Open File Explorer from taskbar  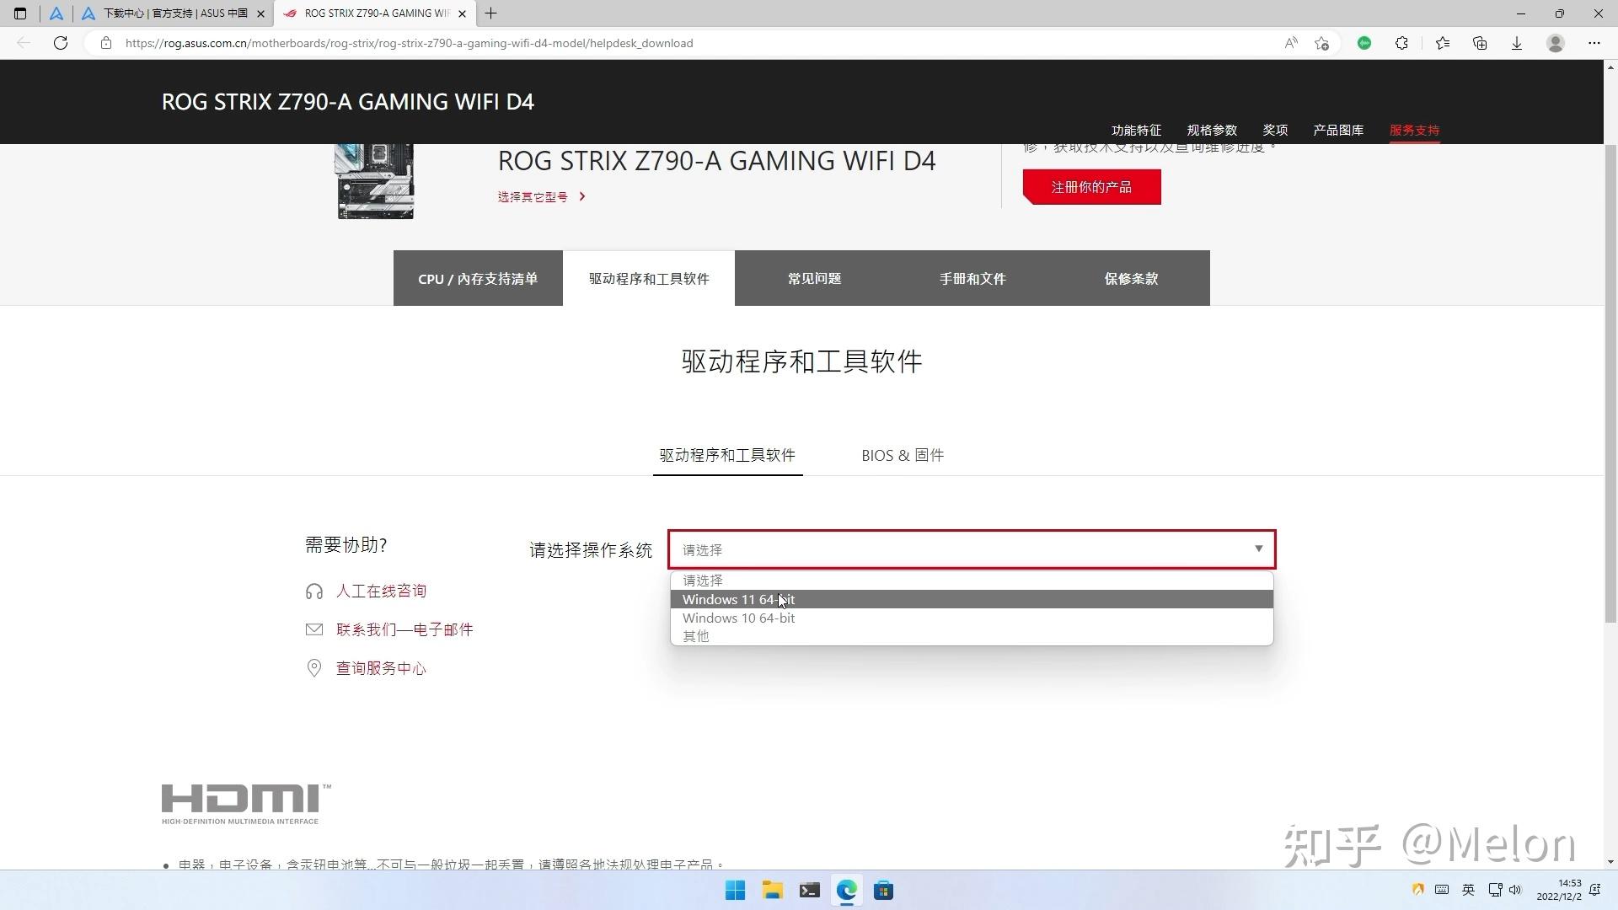click(772, 891)
